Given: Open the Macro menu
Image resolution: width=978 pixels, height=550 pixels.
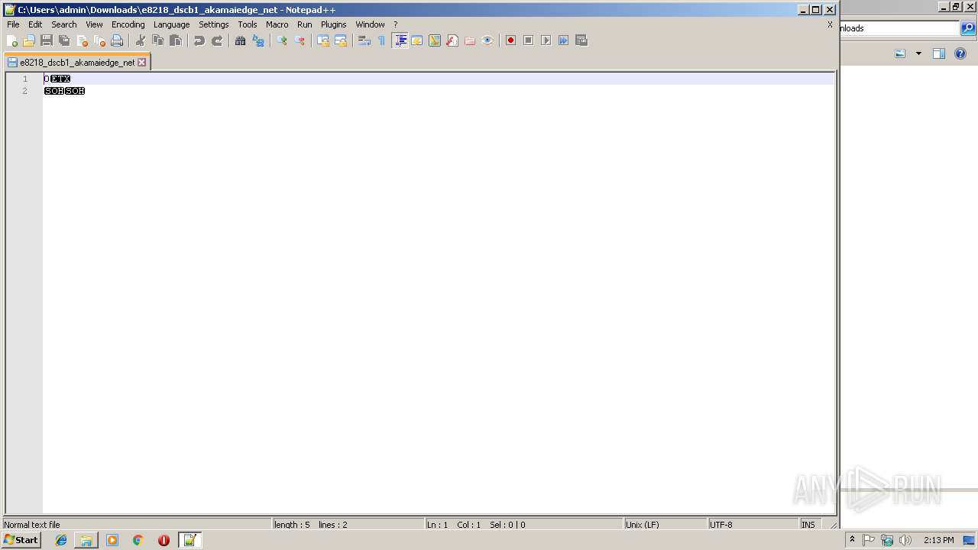Looking at the screenshot, I should (x=277, y=24).
